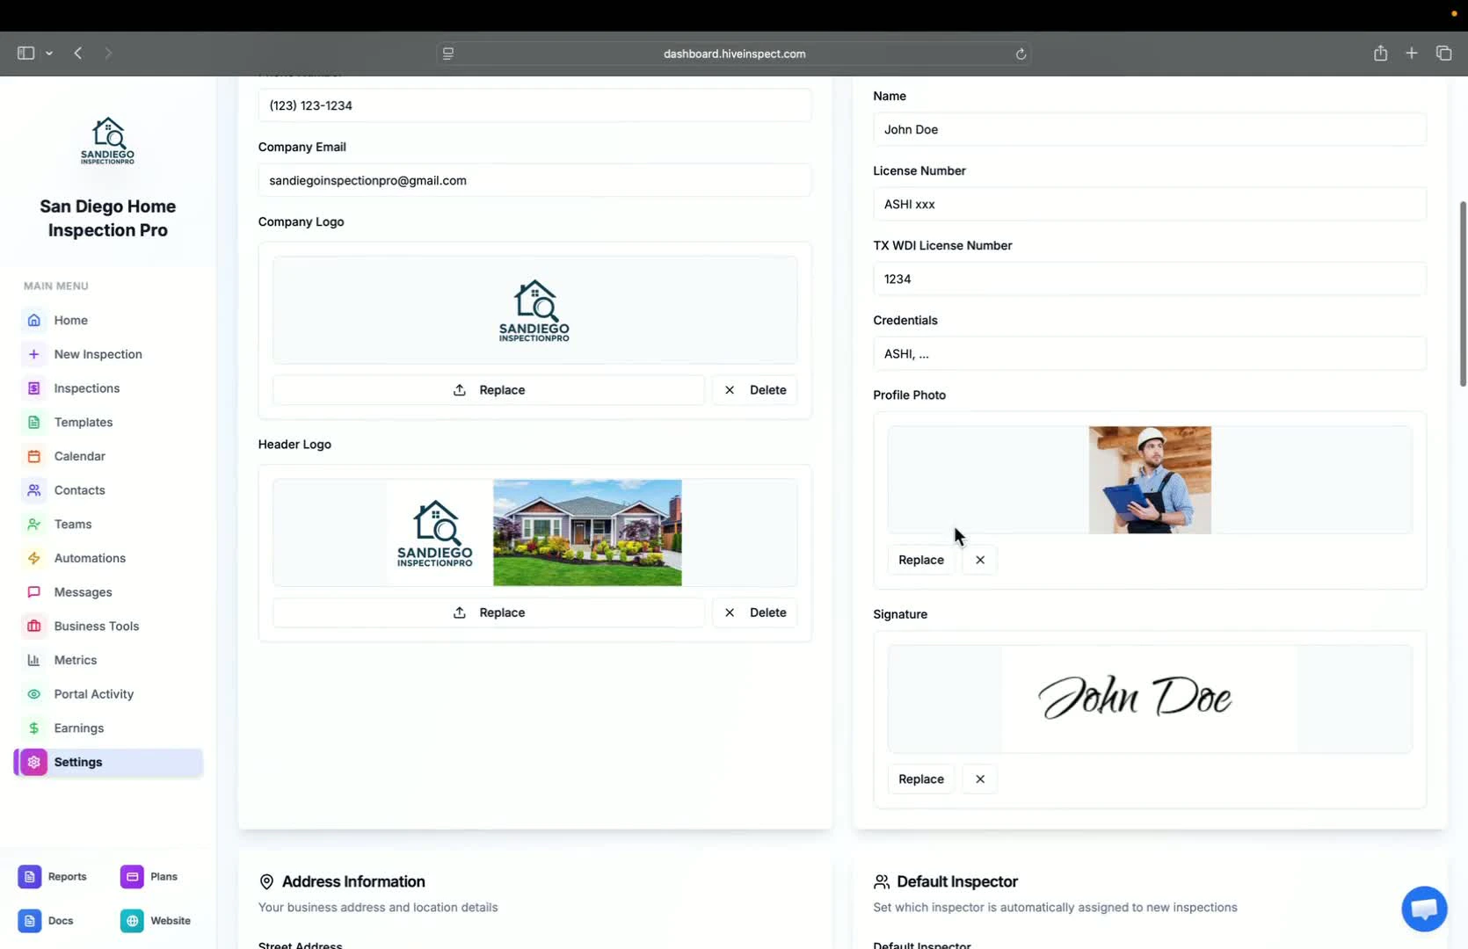The width and height of the screenshot is (1468, 949).
Task: Select Templates in the main menu
Action: (83, 422)
